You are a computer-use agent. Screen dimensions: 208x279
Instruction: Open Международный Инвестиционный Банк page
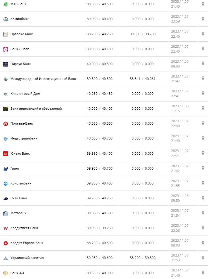click(x=43, y=79)
